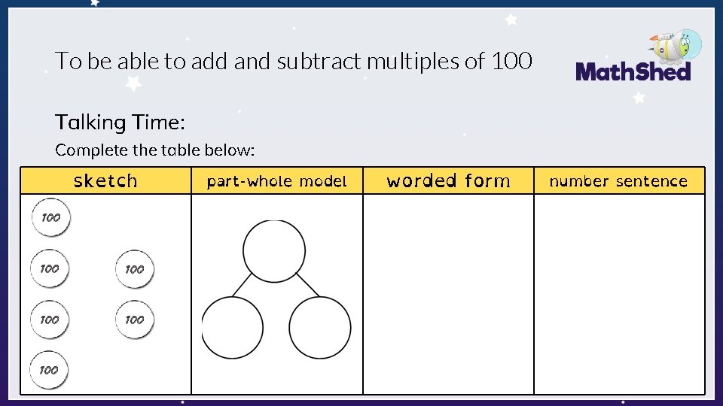This screenshot has height=406, width=723.
Task: Click the empty worded form cell
Action: click(448, 294)
